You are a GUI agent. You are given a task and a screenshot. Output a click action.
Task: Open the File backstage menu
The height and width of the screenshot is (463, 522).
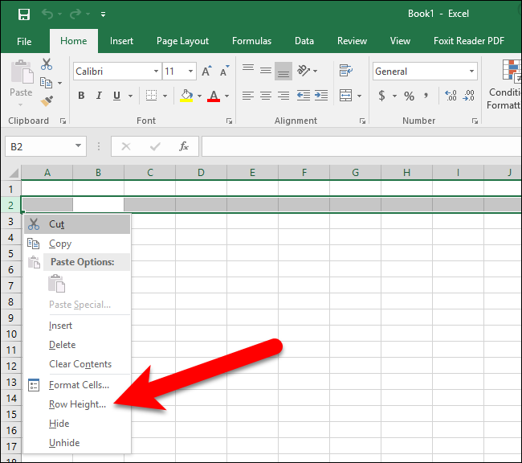pyautogui.click(x=24, y=41)
